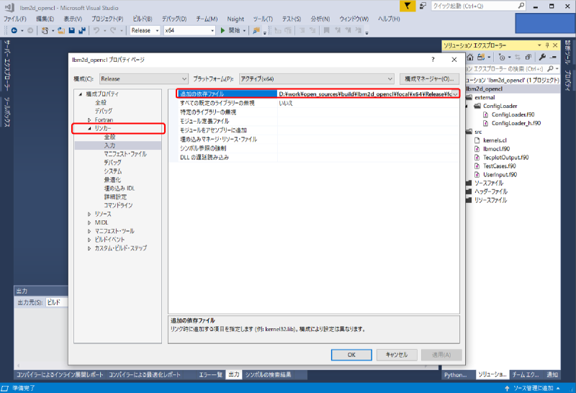Collapse the リンカー tree node
Screen dimensions: 576x393
click(x=90, y=128)
